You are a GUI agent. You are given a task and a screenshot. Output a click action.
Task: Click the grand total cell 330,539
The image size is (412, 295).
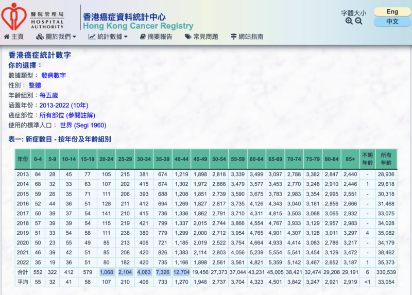pyautogui.click(x=386, y=272)
